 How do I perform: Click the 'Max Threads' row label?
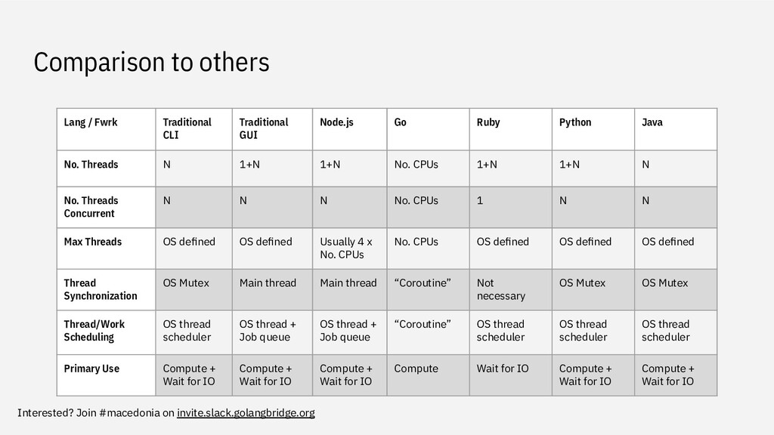pos(106,248)
